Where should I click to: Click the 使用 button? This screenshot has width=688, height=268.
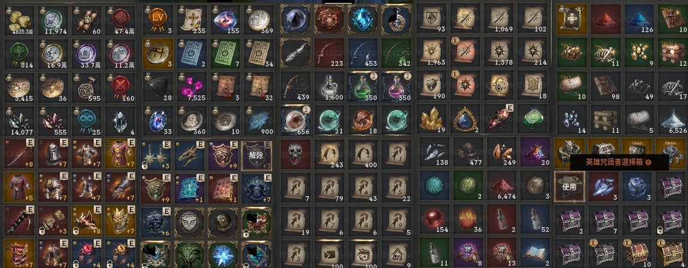click(570, 187)
